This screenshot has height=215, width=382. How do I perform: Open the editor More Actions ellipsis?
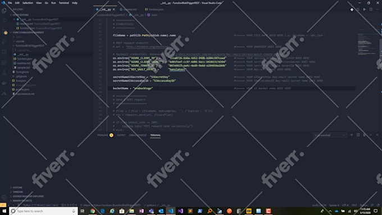[377, 10]
